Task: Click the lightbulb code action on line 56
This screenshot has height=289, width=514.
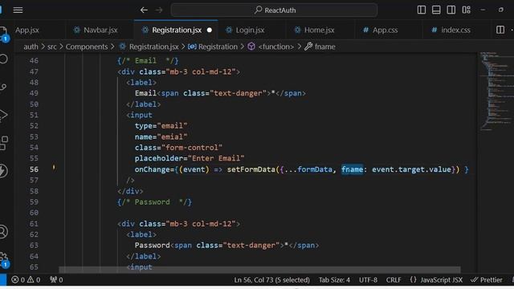Action: (x=54, y=168)
